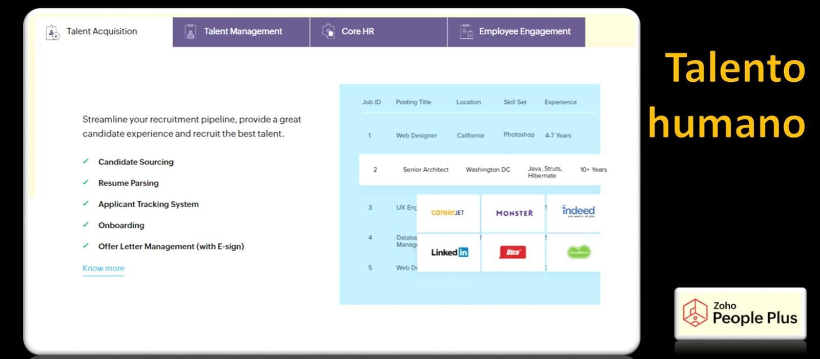This screenshot has width=820, height=359.
Task: Follow the Know more link
Action: tap(103, 268)
